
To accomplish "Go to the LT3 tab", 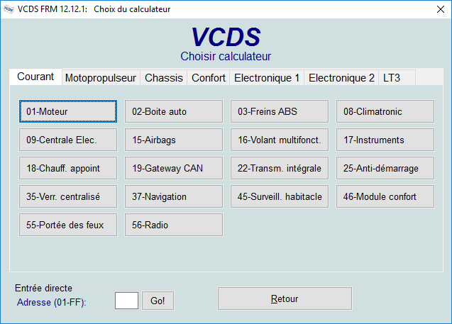I will [392, 78].
